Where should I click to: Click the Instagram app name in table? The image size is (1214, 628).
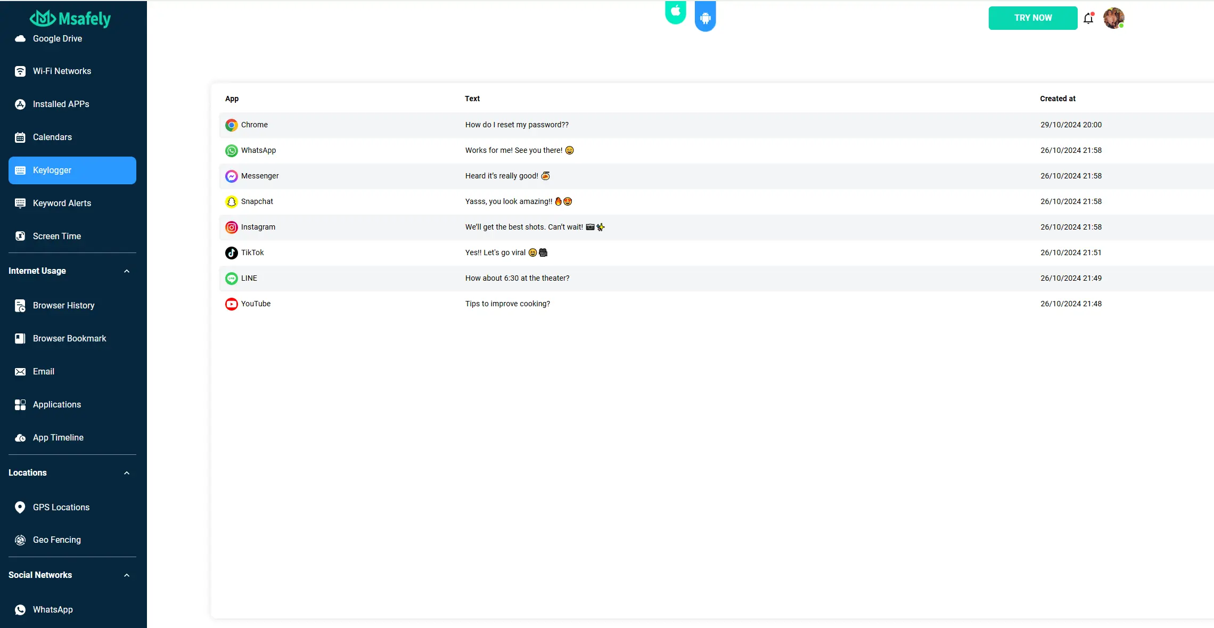(258, 227)
